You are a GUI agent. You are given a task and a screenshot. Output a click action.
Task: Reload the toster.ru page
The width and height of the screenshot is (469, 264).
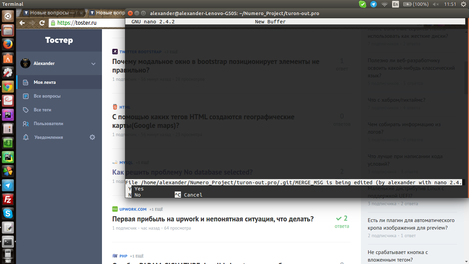42,23
